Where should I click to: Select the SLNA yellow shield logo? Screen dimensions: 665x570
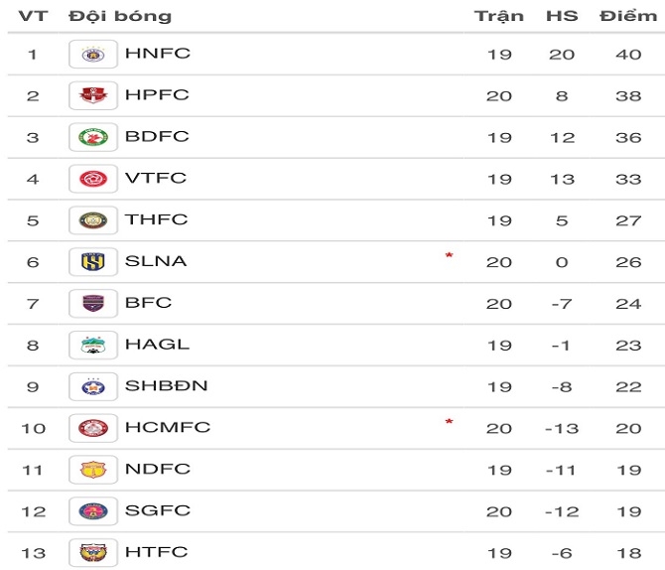93,262
